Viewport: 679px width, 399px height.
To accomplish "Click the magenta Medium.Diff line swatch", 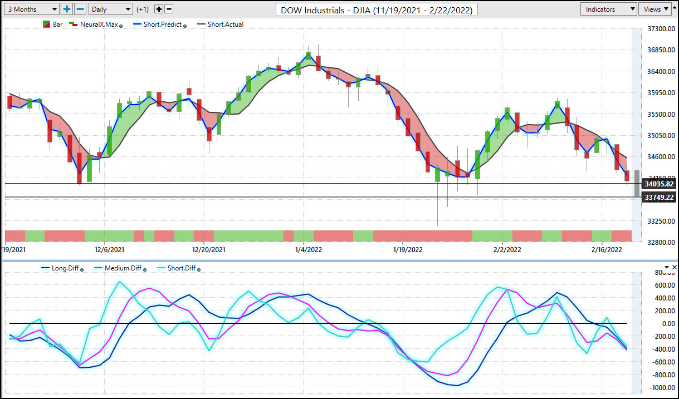I will pyautogui.click(x=98, y=268).
